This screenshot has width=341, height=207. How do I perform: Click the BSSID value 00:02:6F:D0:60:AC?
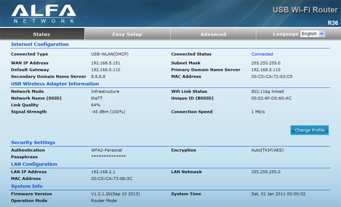[271, 98]
